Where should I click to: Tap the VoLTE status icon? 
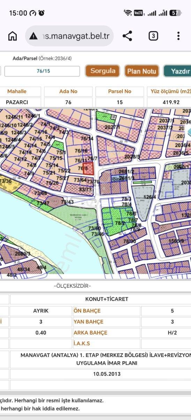tap(138, 13)
